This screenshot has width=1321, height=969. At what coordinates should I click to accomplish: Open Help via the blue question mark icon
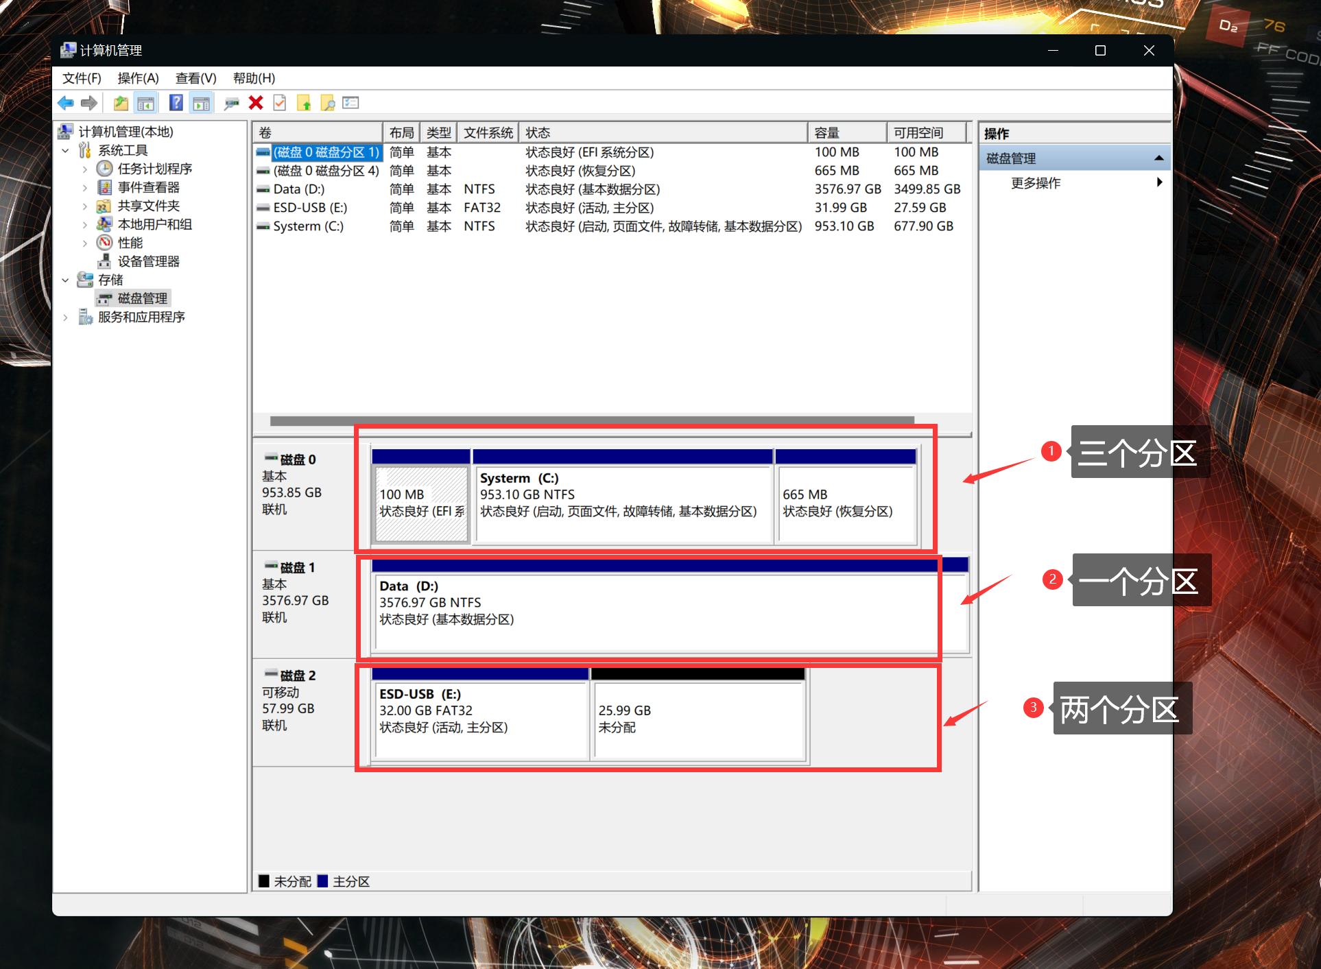176,103
